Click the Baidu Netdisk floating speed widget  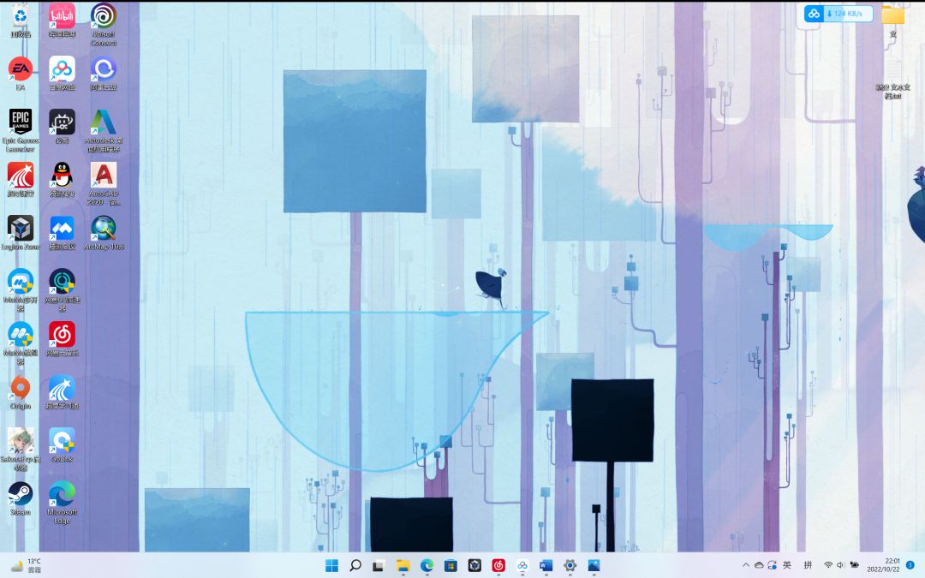[838, 14]
